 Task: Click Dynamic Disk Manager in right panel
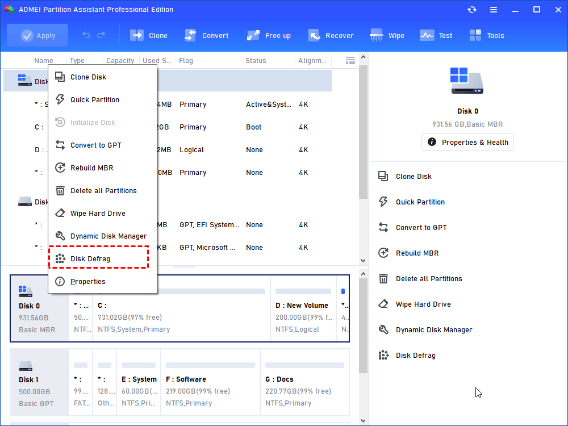434,329
